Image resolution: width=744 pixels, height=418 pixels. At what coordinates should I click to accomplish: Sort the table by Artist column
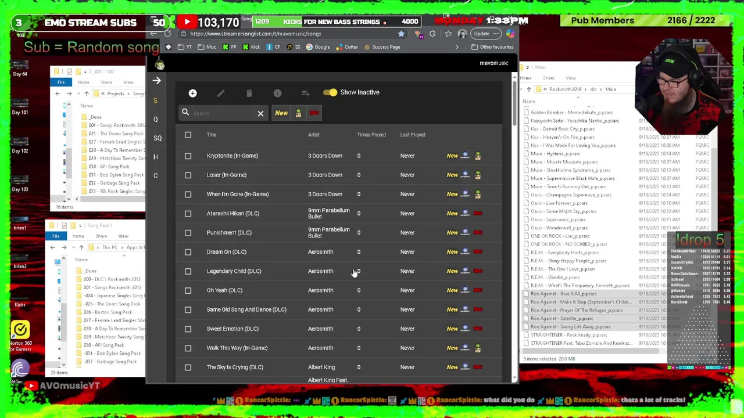[313, 135]
